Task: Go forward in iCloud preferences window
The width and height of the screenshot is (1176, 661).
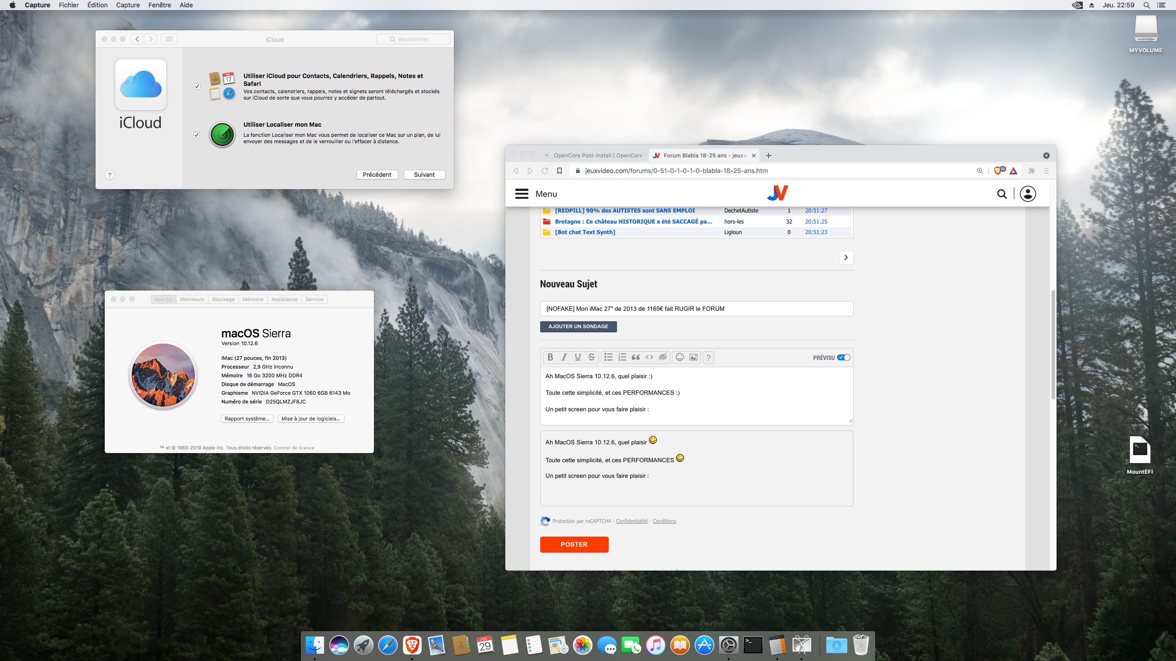Action: click(x=151, y=39)
